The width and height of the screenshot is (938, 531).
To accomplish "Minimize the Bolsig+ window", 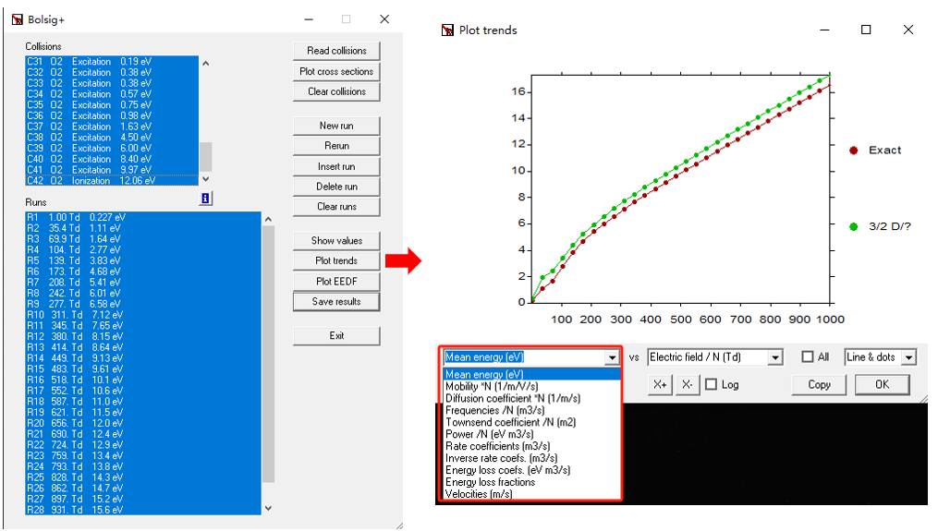I will click(x=309, y=19).
